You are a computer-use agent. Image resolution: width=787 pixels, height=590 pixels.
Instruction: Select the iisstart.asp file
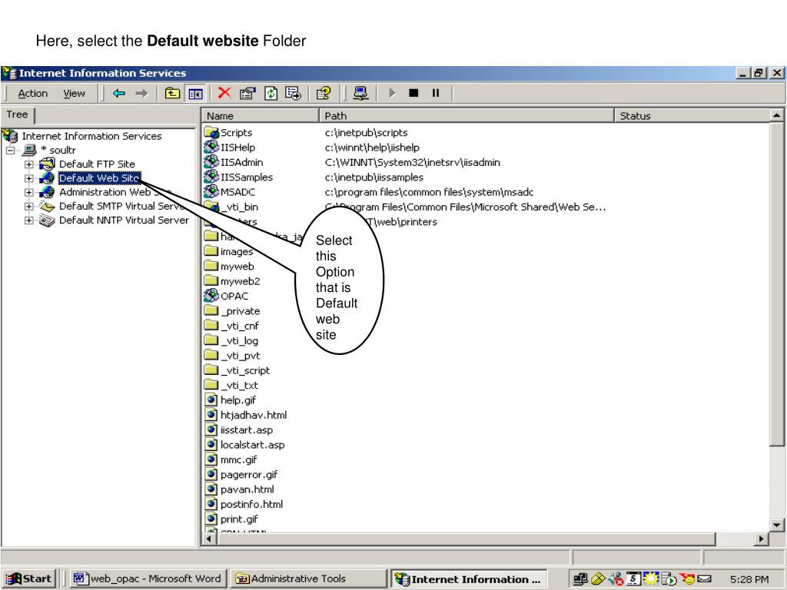(x=247, y=430)
